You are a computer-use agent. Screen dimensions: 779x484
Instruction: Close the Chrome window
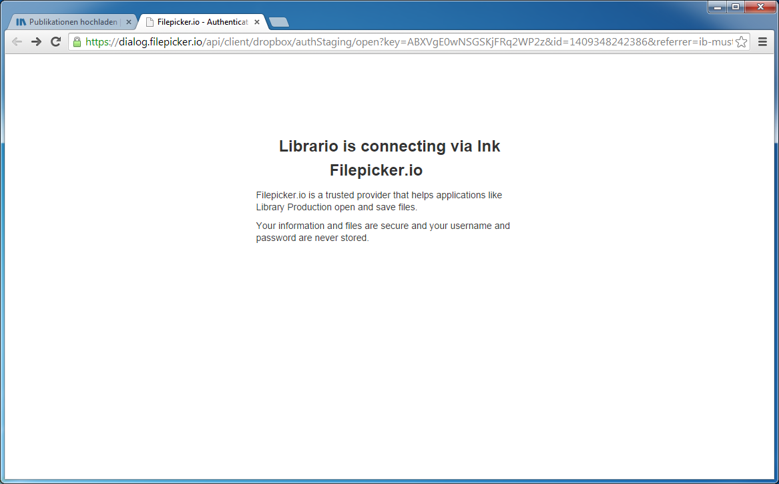[x=760, y=7]
